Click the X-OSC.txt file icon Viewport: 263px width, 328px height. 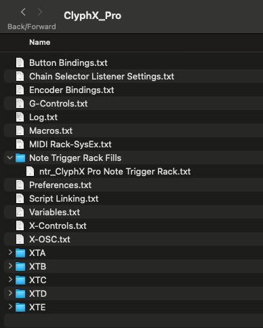click(20, 239)
